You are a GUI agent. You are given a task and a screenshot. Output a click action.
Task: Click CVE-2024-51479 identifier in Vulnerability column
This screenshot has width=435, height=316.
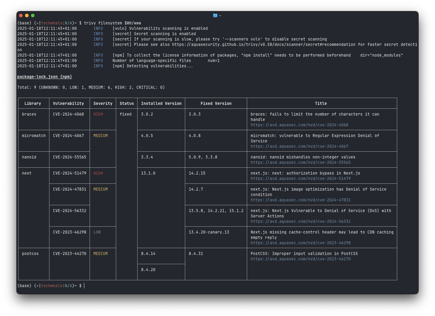click(70, 173)
